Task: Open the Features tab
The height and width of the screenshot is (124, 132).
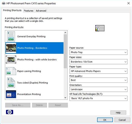Action: coord(29,11)
